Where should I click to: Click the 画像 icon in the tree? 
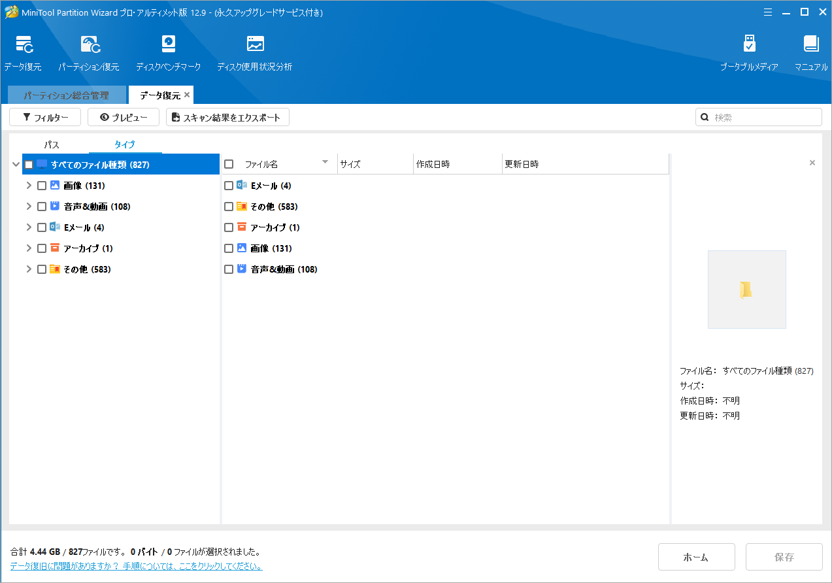pyautogui.click(x=55, y=186)
